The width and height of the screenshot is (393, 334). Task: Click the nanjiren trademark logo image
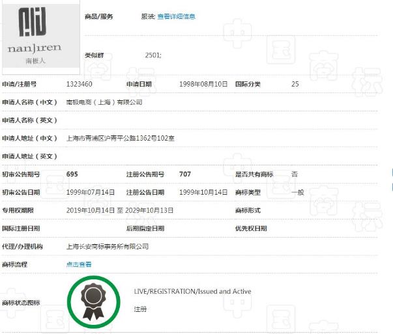click(36, 36)
